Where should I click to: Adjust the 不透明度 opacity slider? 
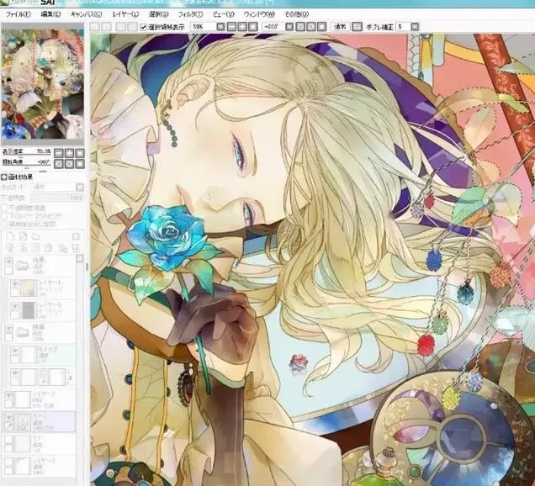point(57,198)
